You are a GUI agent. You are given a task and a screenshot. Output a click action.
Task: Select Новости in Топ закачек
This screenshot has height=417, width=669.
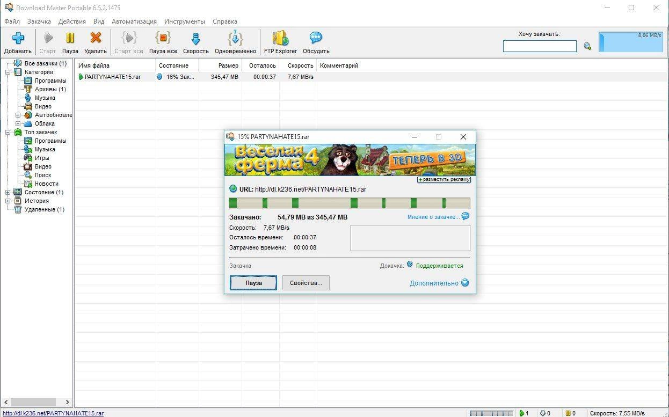click(x=47, y=184)
